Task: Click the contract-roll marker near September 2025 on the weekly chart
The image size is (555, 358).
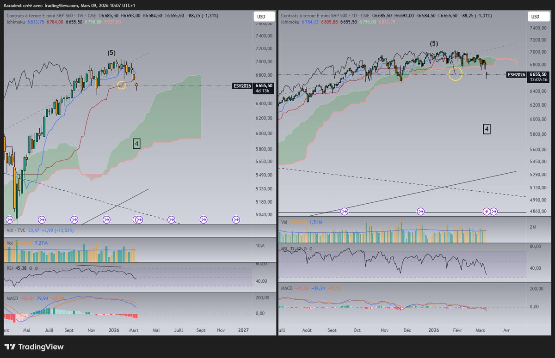Action: pyautogui.click(x=74, y=219)
